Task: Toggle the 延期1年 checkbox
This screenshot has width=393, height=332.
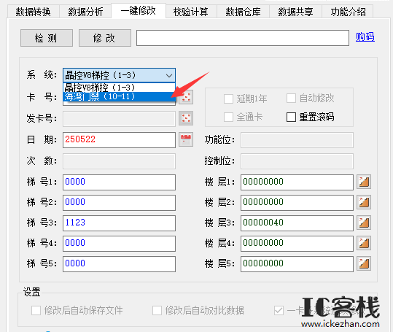Action: [x=228, y=99]
